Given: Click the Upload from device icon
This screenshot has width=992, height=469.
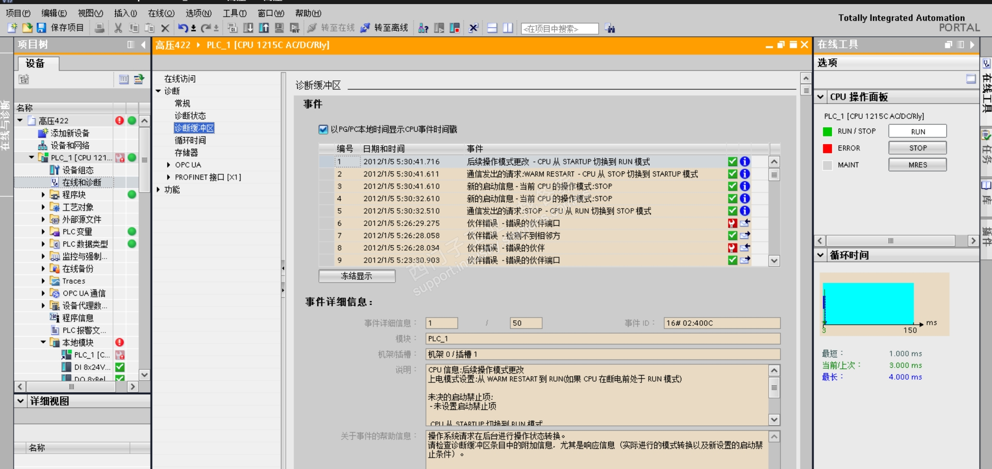Looking at the screenshot, I should [264, 28].
